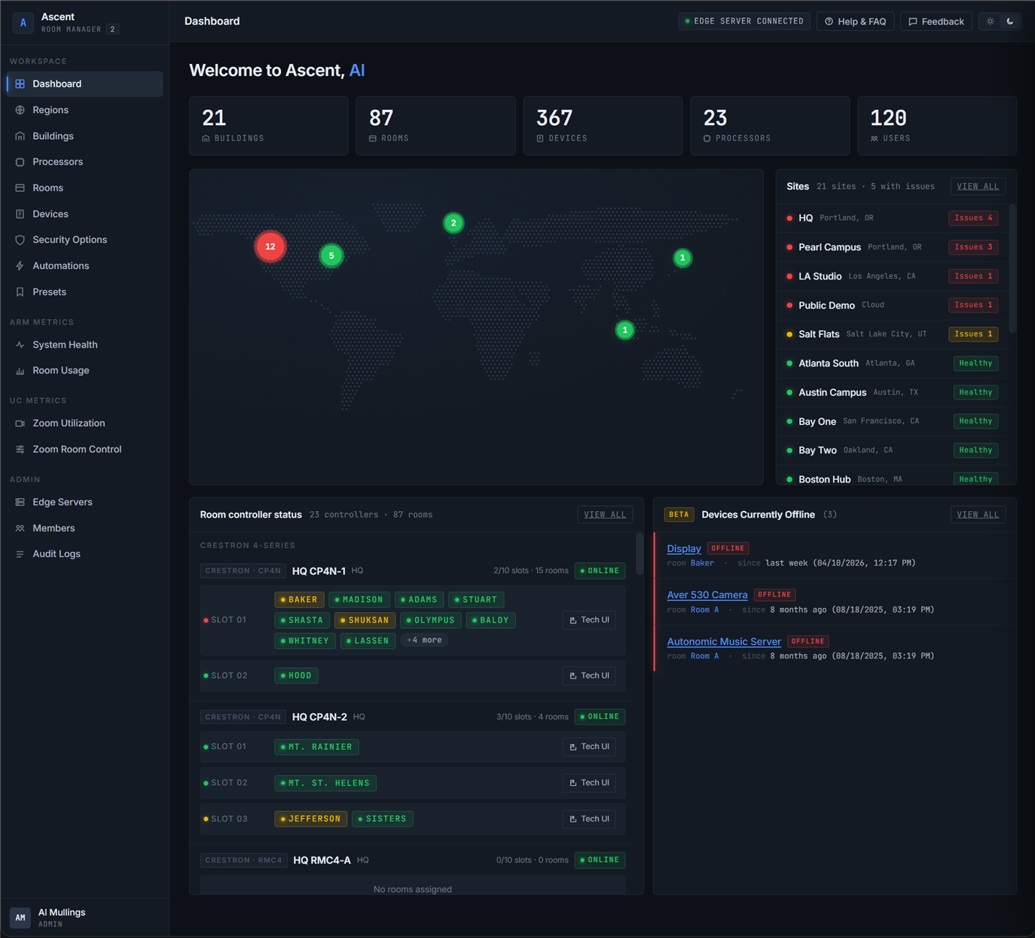Open Autonomic Music Server link

[724, 642]
